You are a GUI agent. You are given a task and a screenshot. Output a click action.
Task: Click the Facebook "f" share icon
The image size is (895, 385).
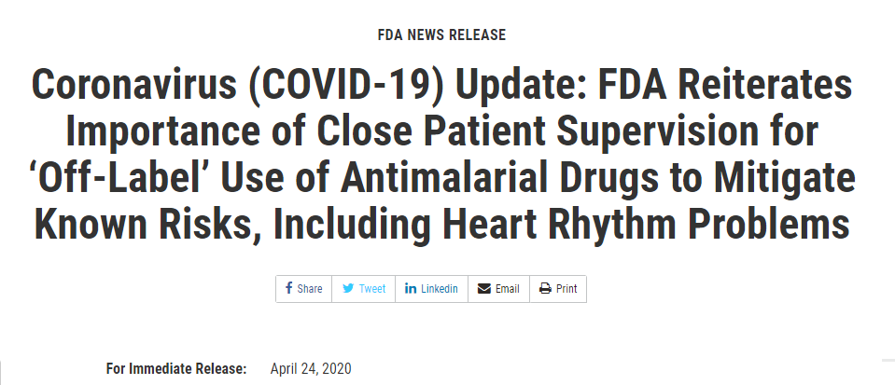[288, 288]
